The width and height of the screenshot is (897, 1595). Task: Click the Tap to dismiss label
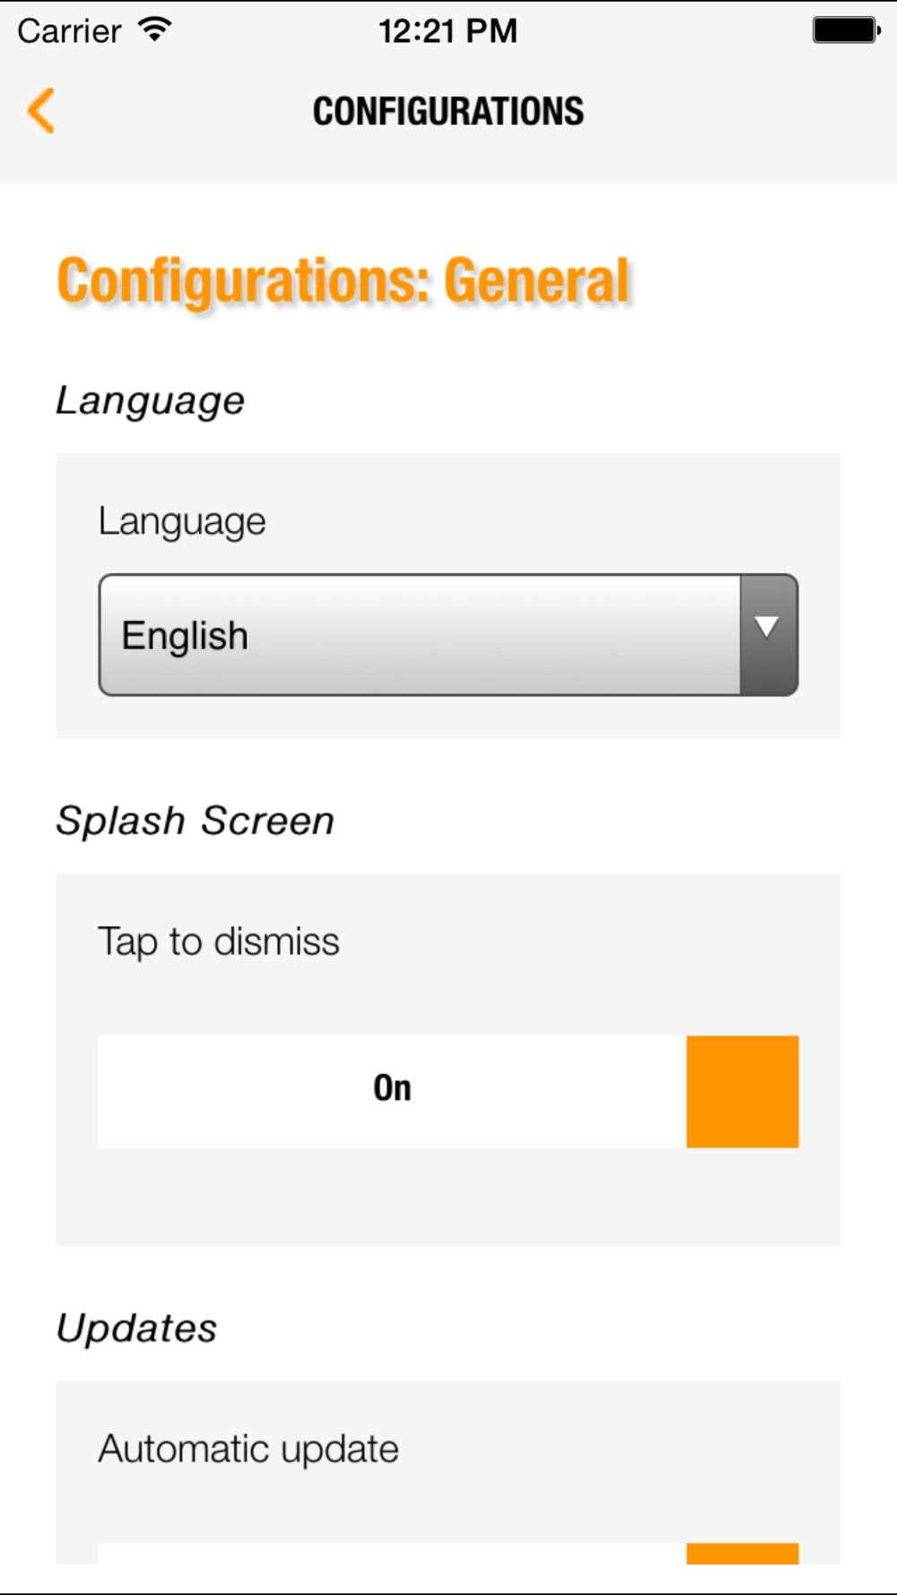click(x=219, y=943)
